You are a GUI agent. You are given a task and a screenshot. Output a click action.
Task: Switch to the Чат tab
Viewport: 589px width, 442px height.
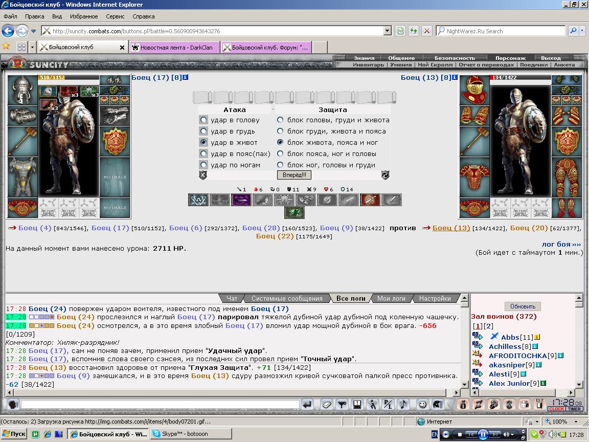[232, 298]
